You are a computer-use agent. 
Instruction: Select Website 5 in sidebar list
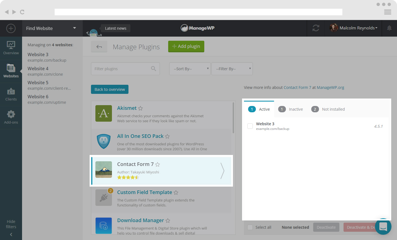click(49, 85)
